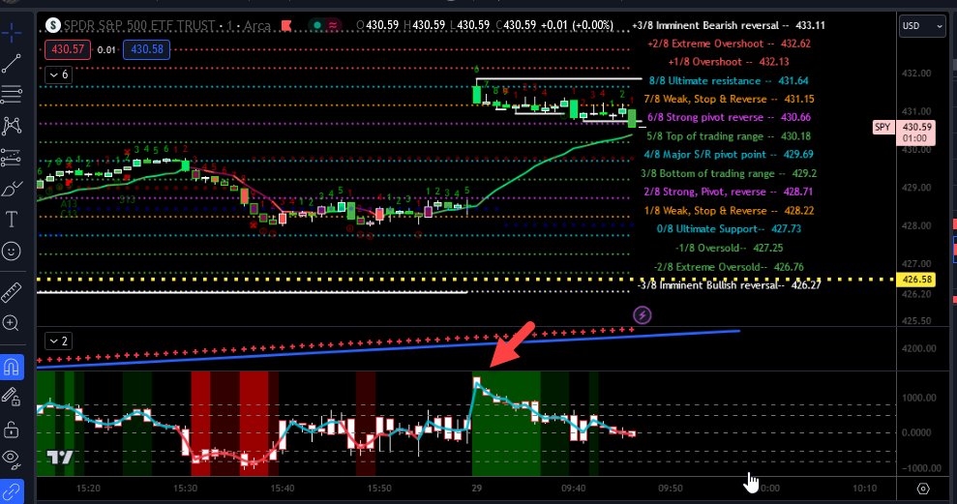The width and height of the screenshot is (957, 504).
Task: Click the Arca exchange label
Action: click(257, 25)
